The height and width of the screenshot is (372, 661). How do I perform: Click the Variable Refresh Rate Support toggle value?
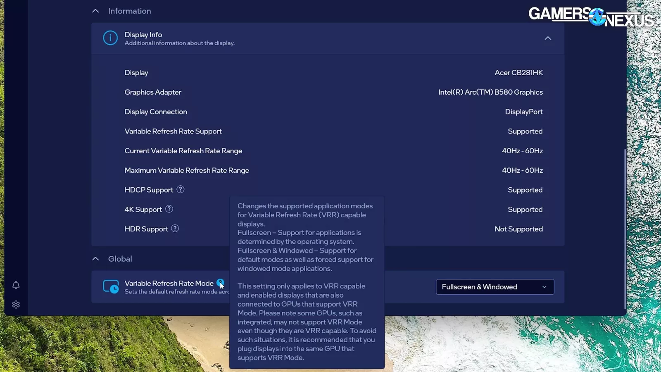pyautogui.click(x=525, y=131)
